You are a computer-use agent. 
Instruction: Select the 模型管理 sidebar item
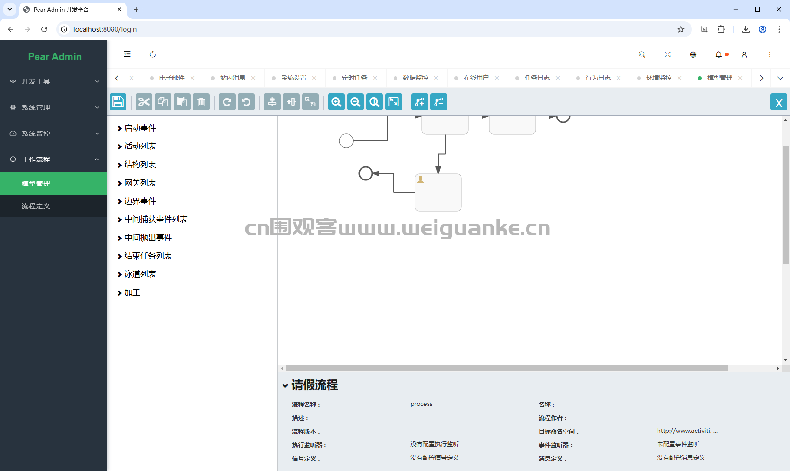(54, 184)
